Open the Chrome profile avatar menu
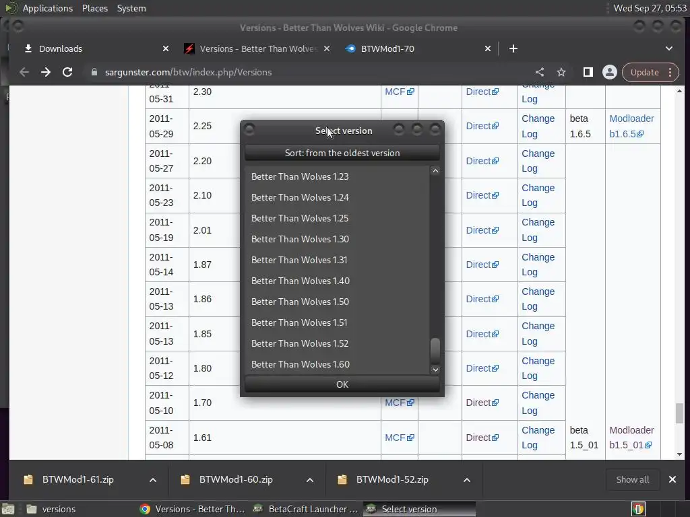 click(x=609, y=72)
